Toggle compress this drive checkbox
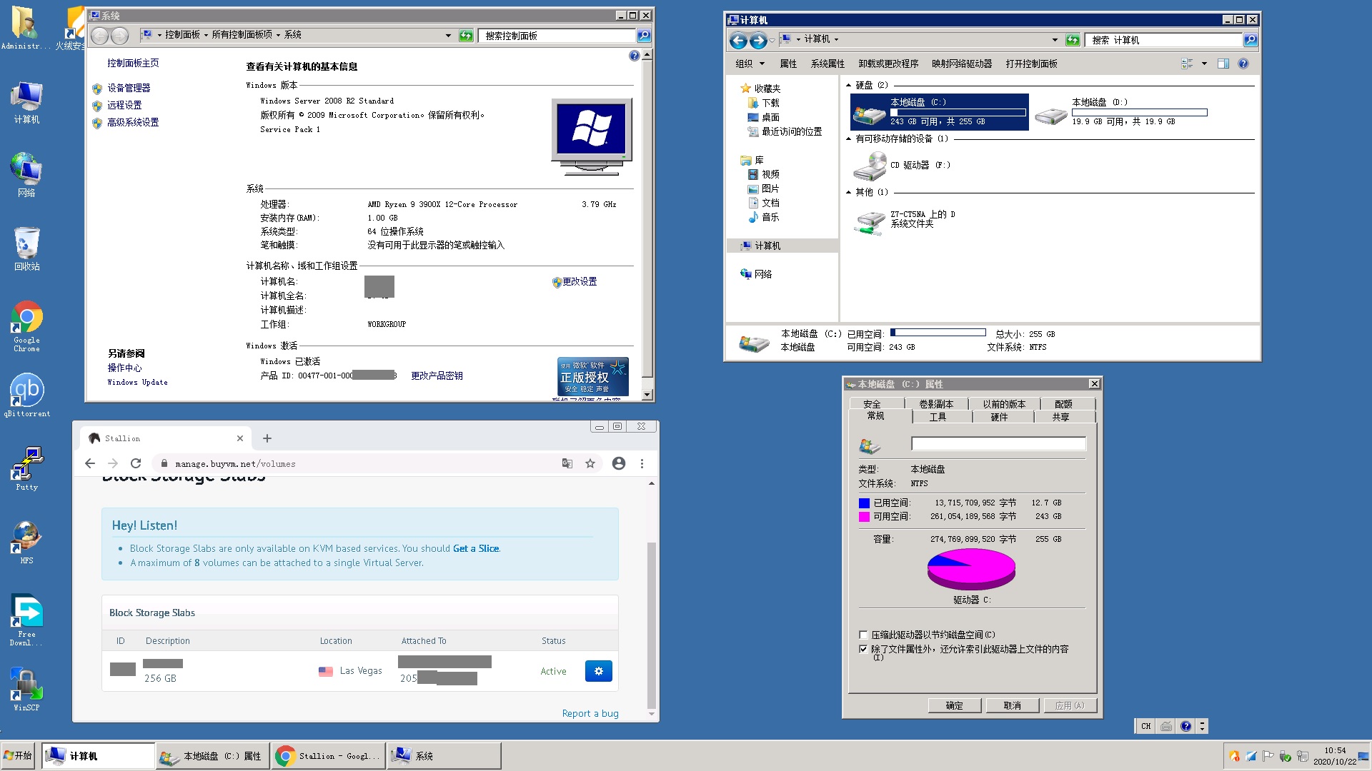1372x771 pixels. tap(863, 635)
